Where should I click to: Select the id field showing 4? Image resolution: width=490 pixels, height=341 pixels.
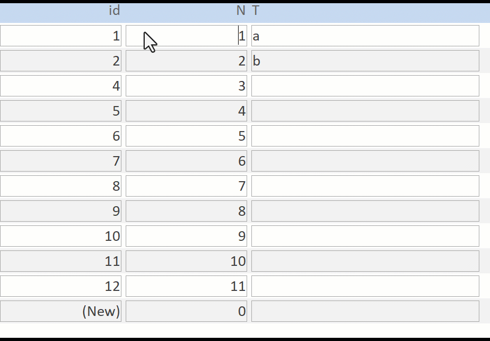click(61, 86)
